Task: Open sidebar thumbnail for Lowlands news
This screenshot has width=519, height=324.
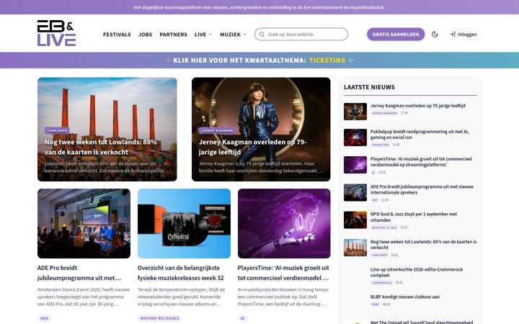Action: [355, 248]
